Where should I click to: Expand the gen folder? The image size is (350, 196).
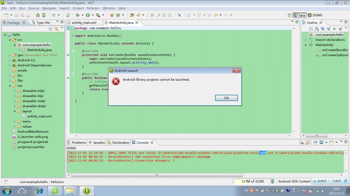(x=10, y=55)
